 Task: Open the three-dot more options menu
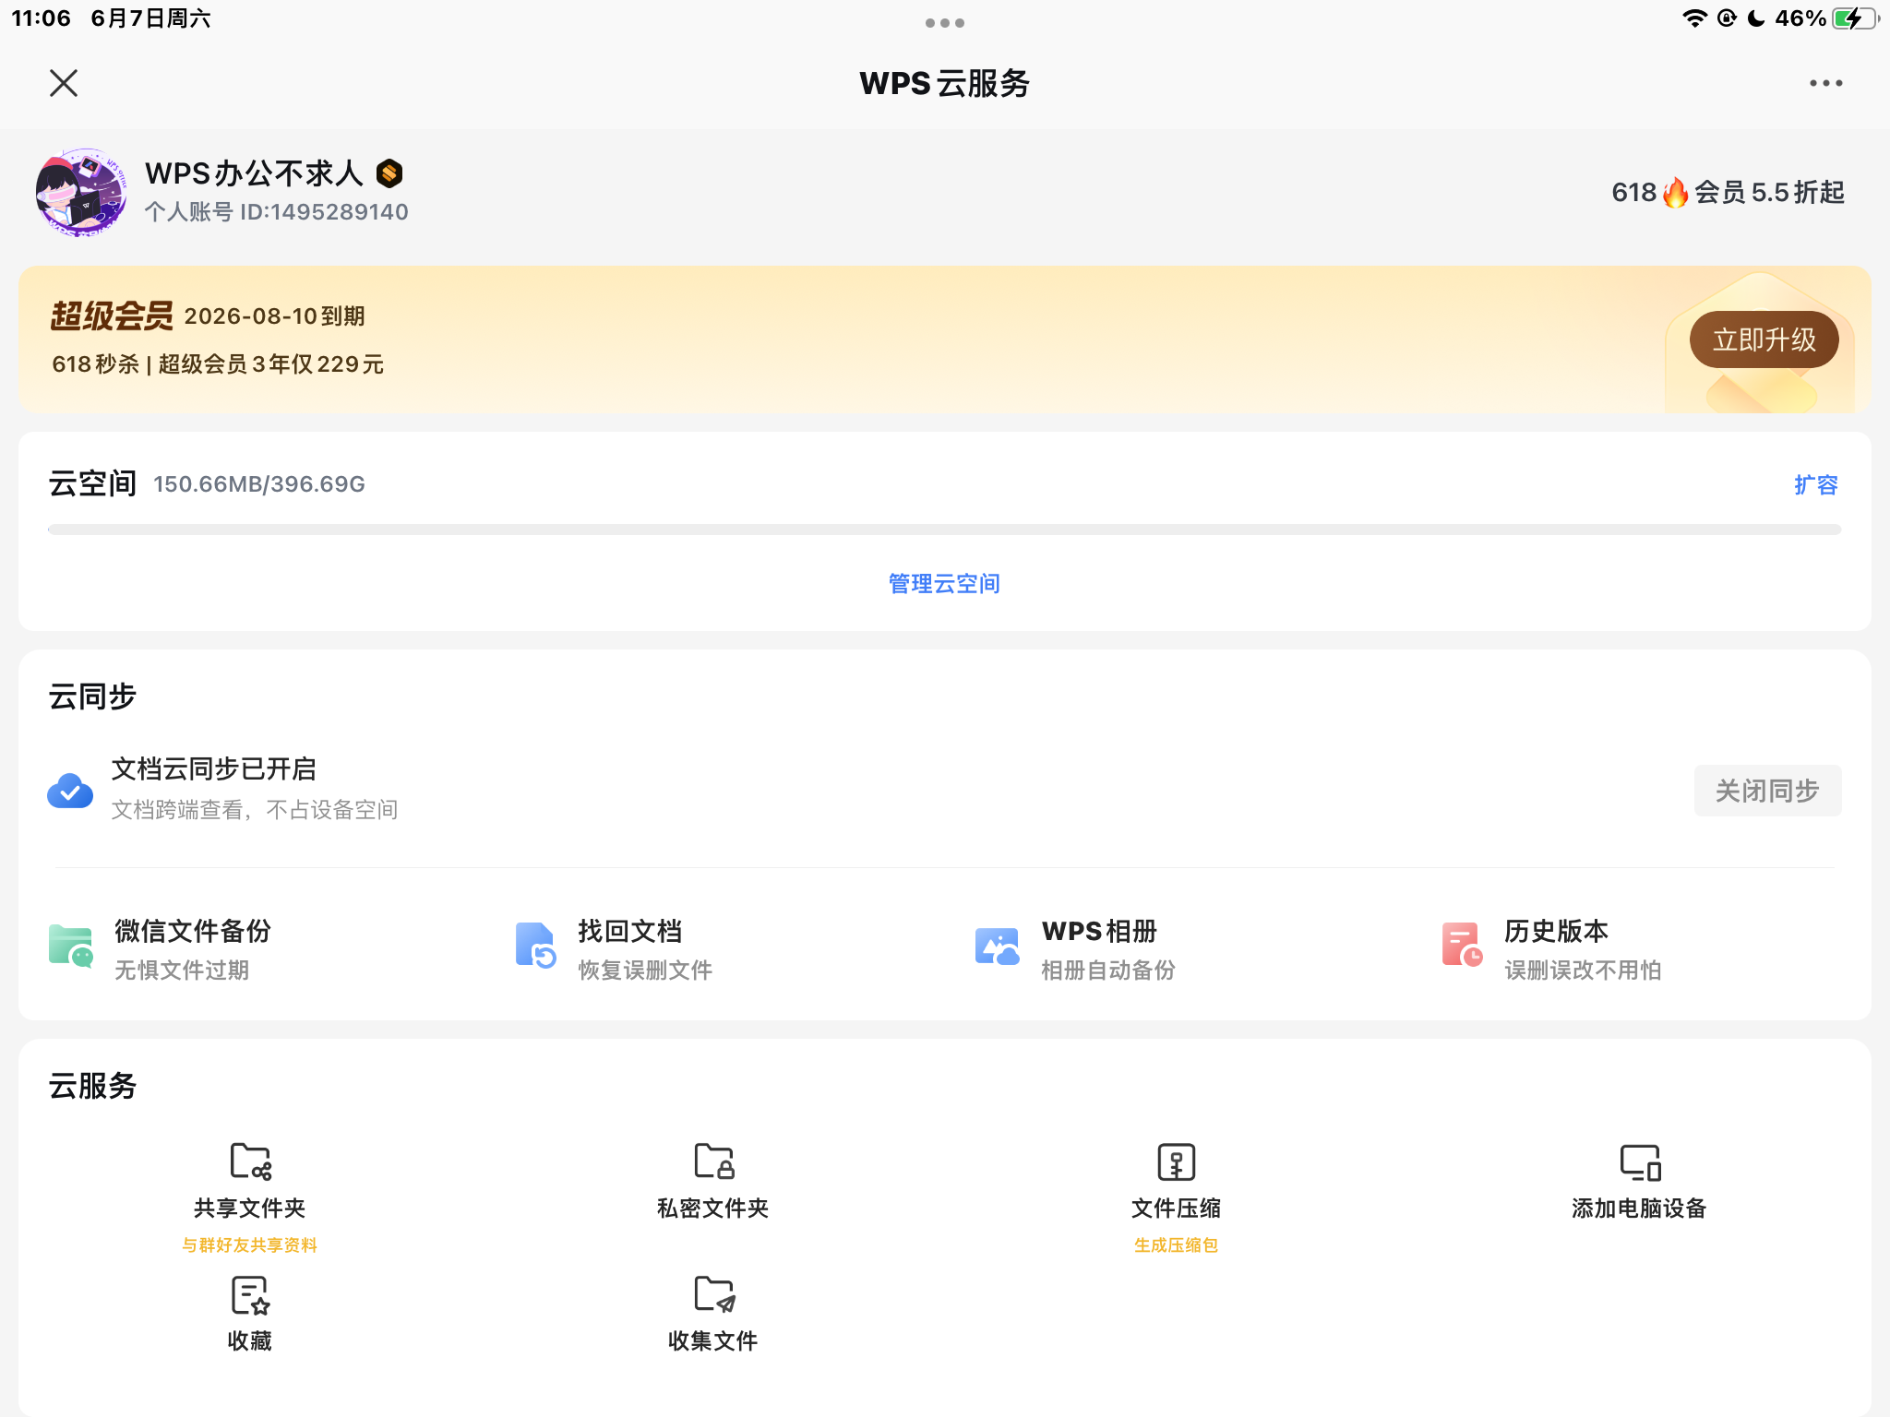pyautogui.click(x=1825, y=83)
